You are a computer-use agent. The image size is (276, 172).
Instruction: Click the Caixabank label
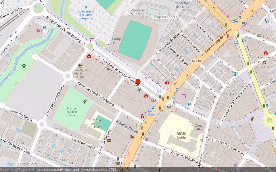click(x=169, y=111)
